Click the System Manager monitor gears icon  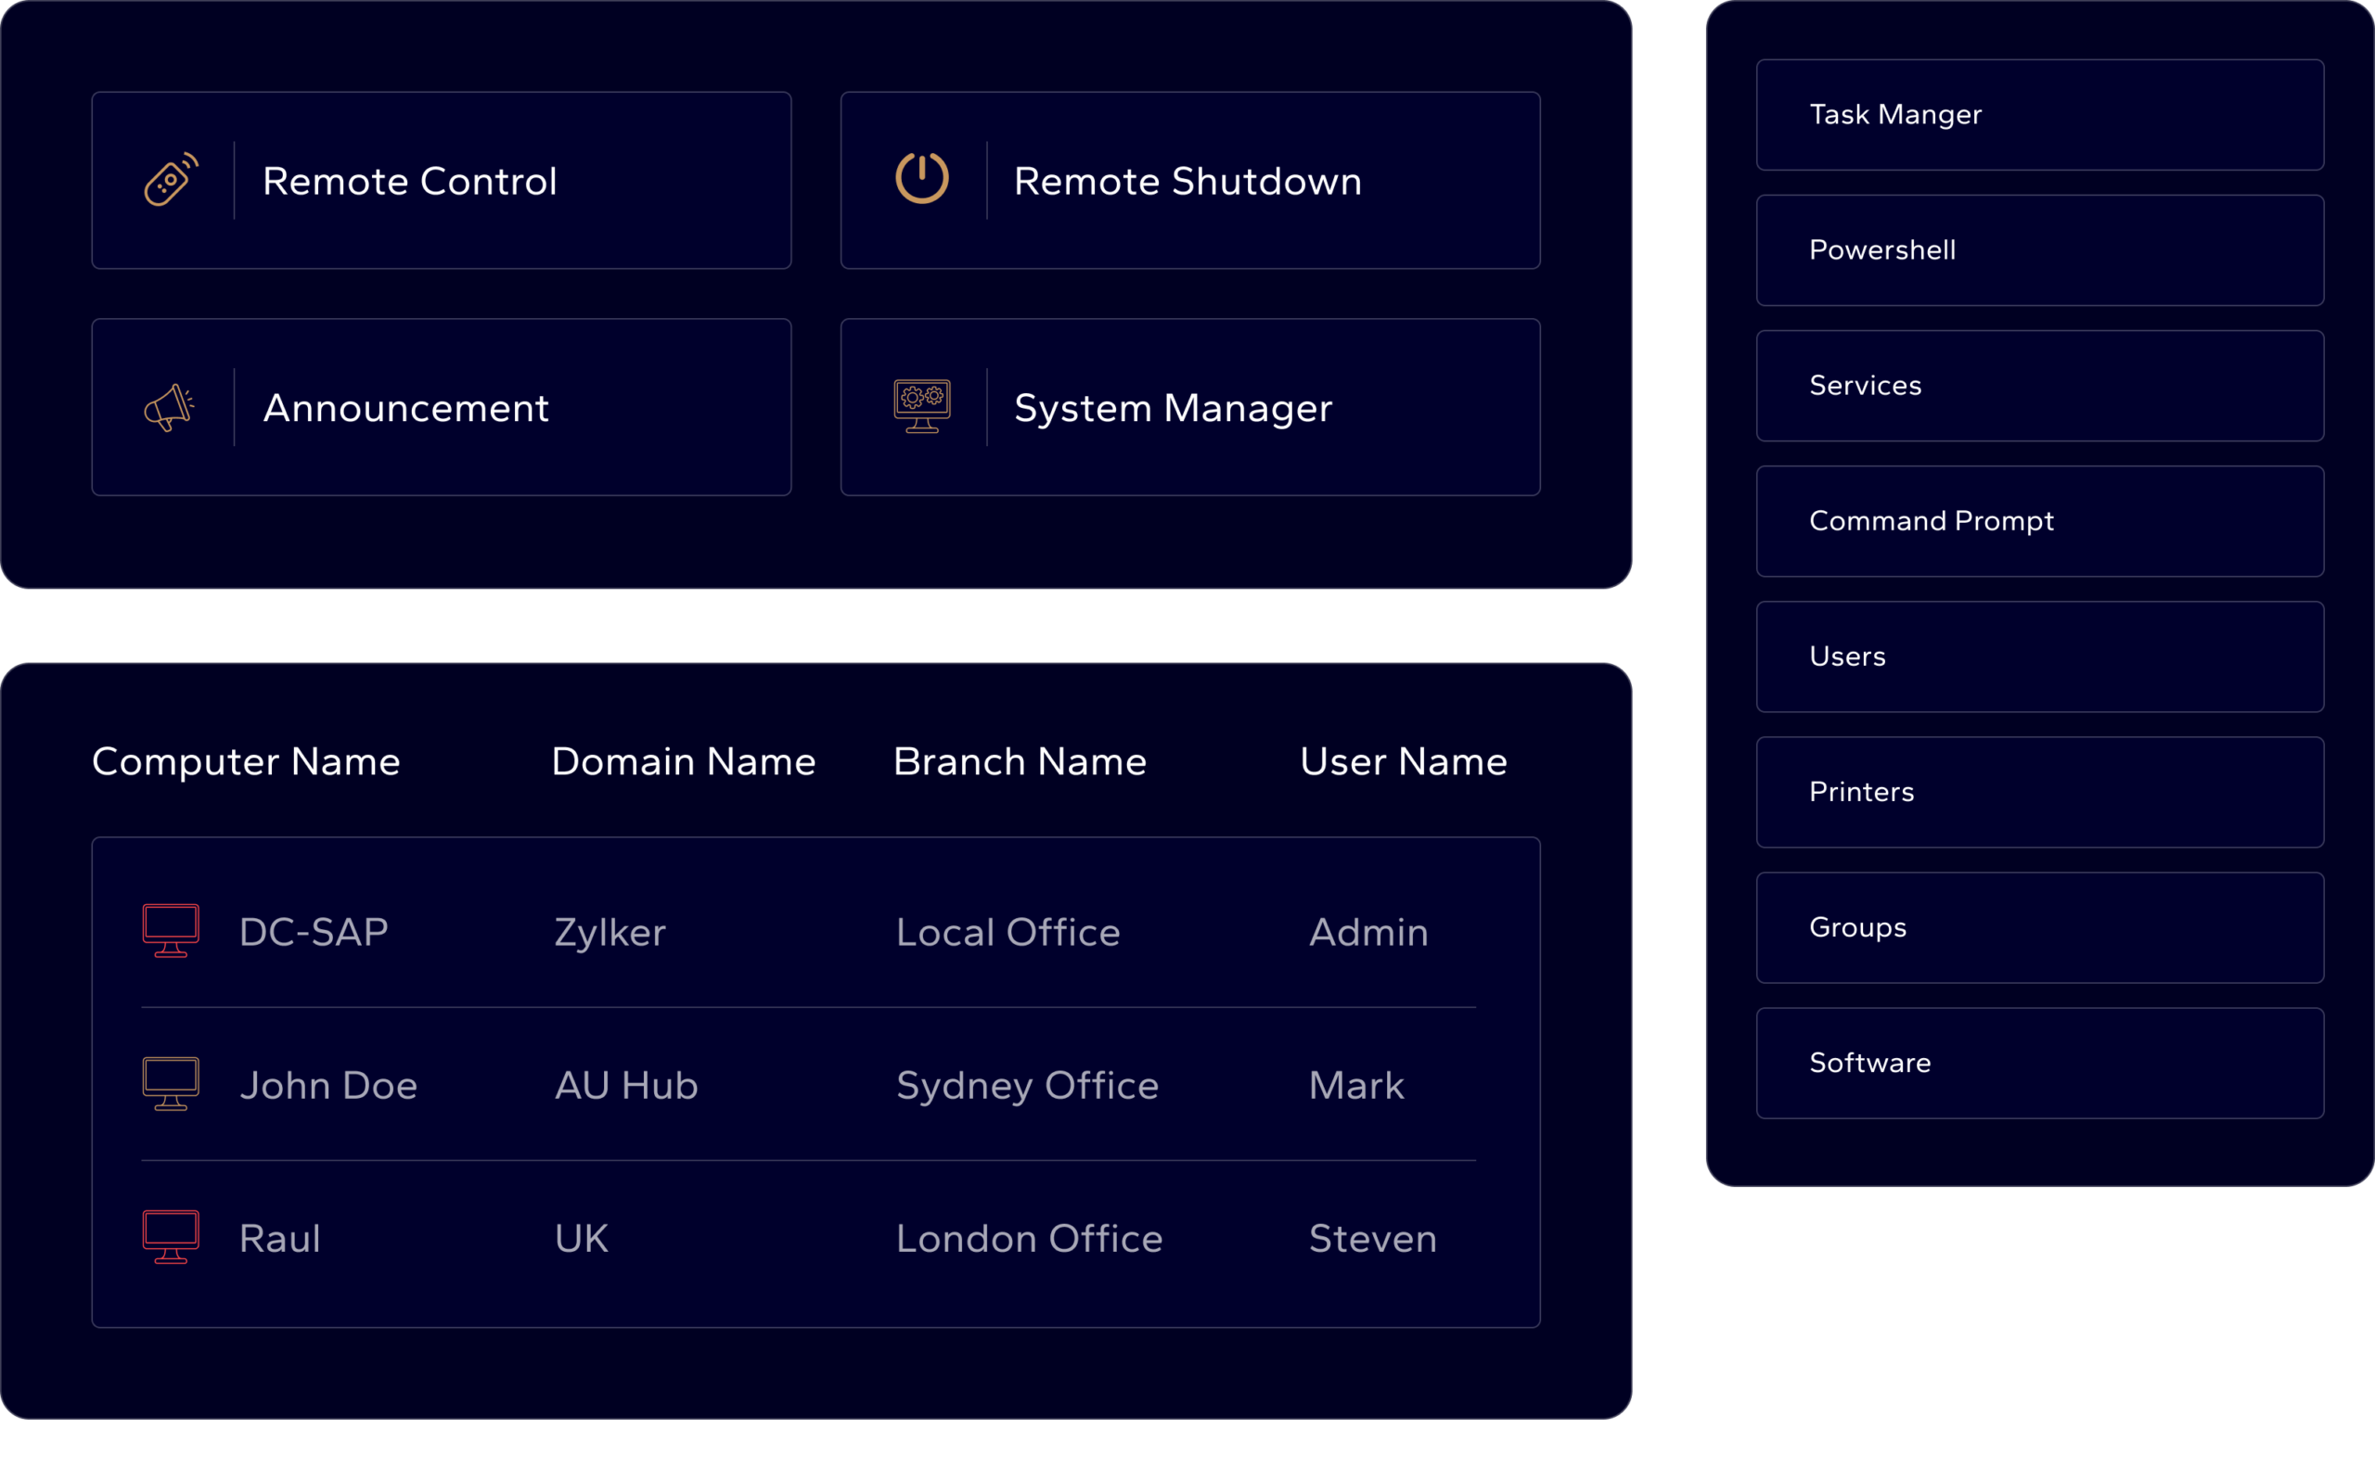(921, 406)
